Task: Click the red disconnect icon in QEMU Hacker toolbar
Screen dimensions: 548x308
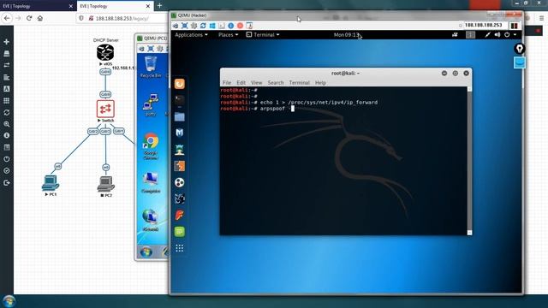Action: tap(240, 26)
